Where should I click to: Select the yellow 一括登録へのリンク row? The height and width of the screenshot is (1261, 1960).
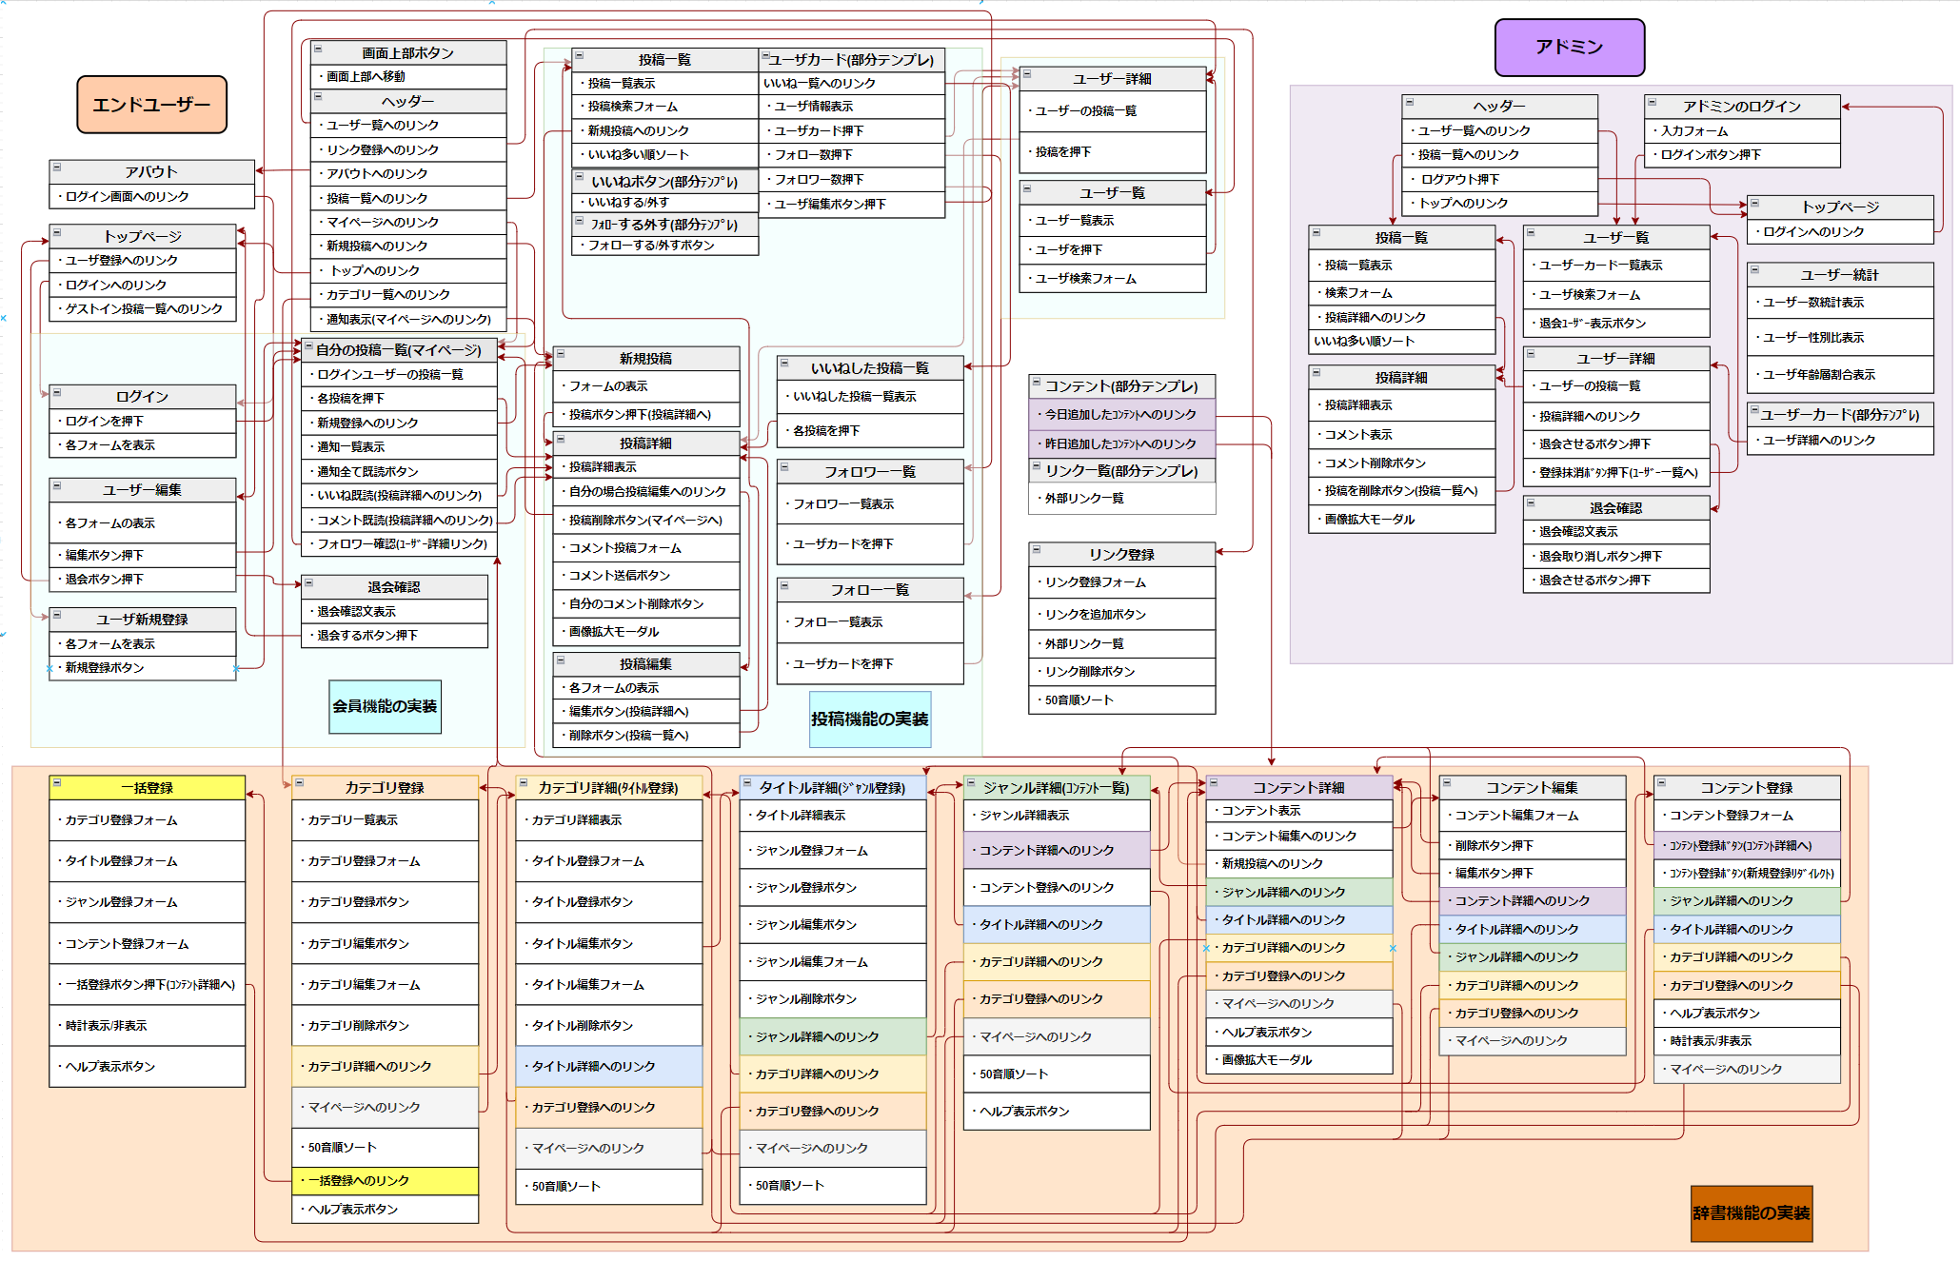pyautogui.click(x=385, y=1181)
